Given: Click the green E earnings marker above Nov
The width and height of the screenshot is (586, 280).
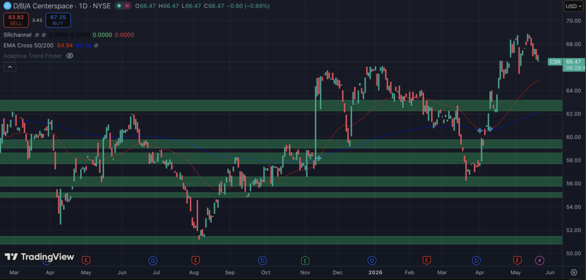Looking at the screenshot, I should coord(306,260).
